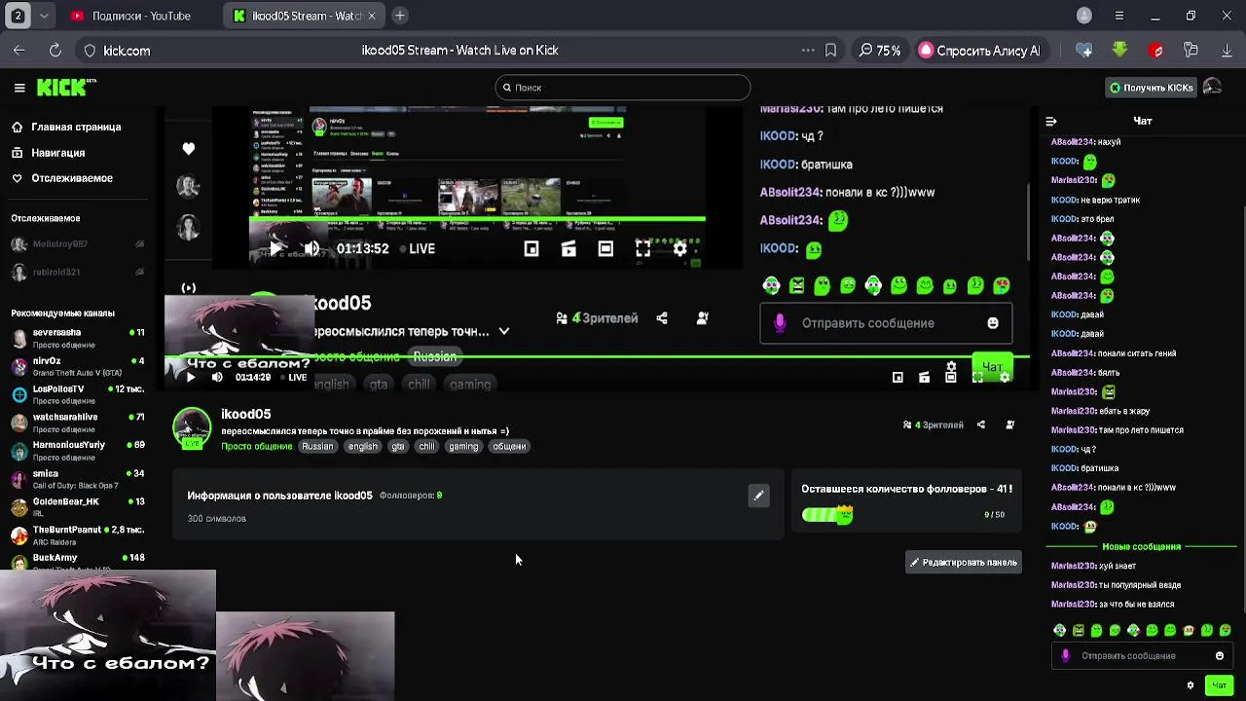This screenshot has width=1246, height=701.
Task: Focus the Поиск search field
Action: click(x=622, y=88)
